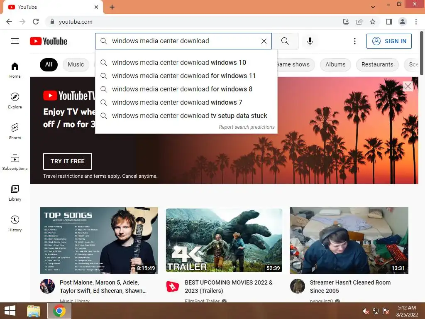Click 'Report search predictions' link
Image resolution: width=425 pixels, height=319 pixels.
(x=247, y=127)
